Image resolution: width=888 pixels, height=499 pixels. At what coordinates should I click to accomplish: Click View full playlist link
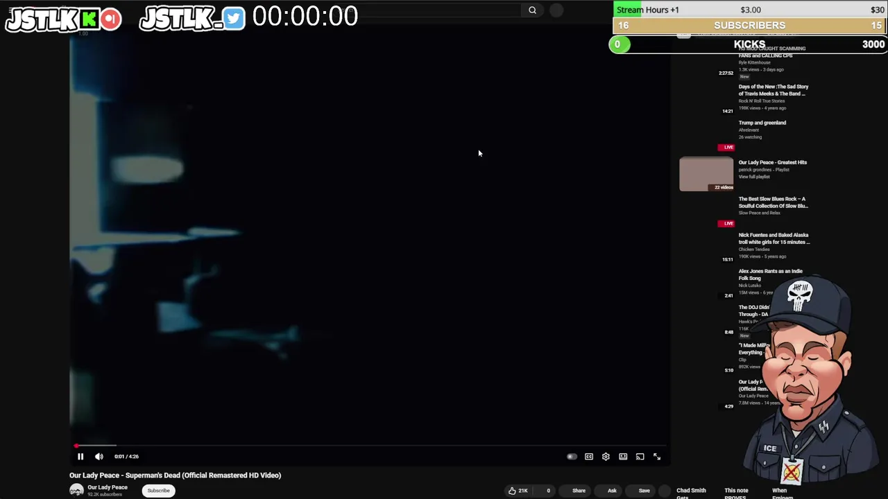point(754,177)
